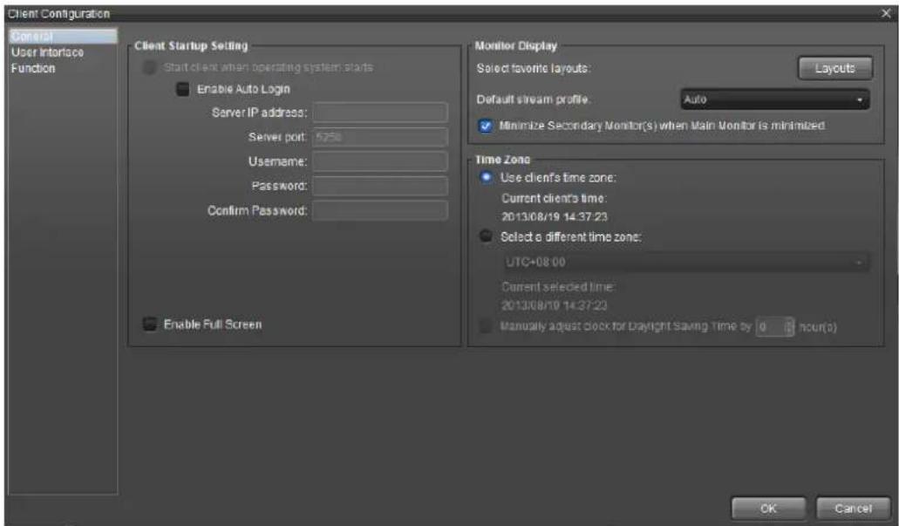Select Use client's time zone radio
899x526 pixels.
pos(486,177)
